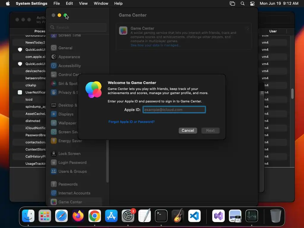Screen dimensions: 304x228
Task: Launch Visual Studio Code from the Dock
Action: (x=194, y=216)
